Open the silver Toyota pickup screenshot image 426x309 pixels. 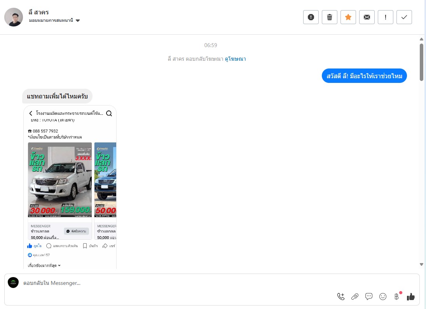pos(70,187)
